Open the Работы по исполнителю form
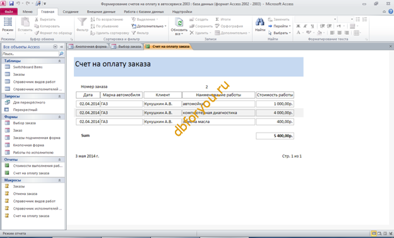The image size is (394, 238). point(33,153)
